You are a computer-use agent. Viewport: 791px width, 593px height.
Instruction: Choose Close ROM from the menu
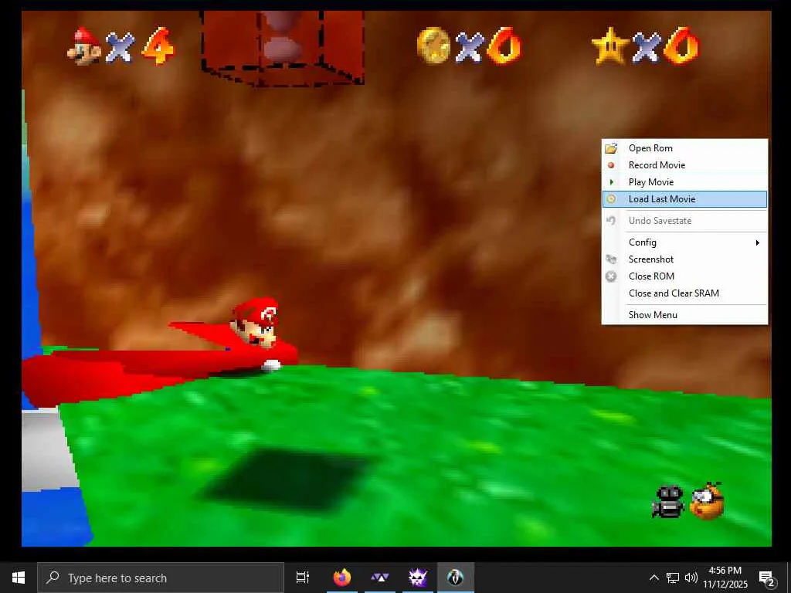(x=684, y=276)
